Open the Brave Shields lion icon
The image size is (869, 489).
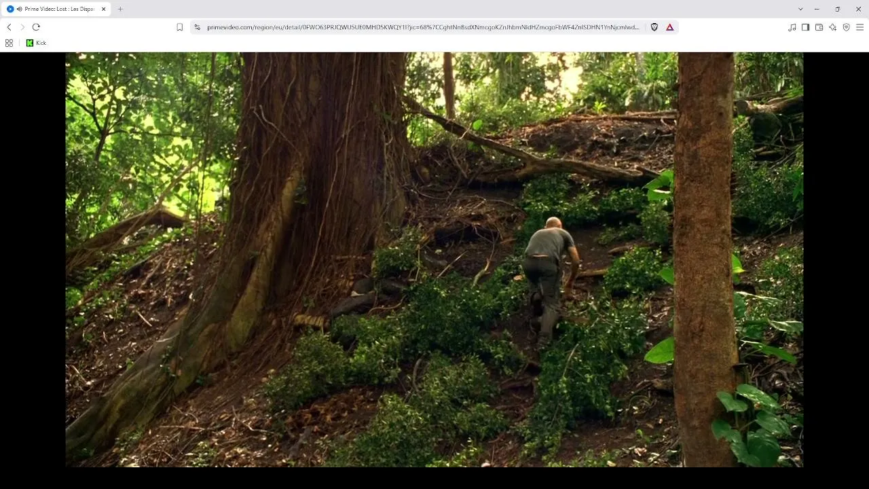tap(654, 27)
